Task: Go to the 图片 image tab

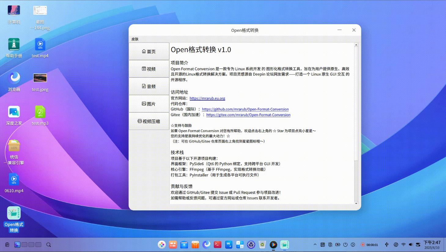Action: [x=149, y=104]
